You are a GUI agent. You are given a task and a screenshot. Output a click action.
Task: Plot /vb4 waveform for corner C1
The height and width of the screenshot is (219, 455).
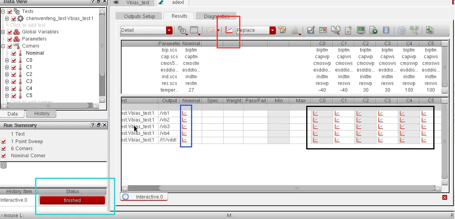point(337,133)
